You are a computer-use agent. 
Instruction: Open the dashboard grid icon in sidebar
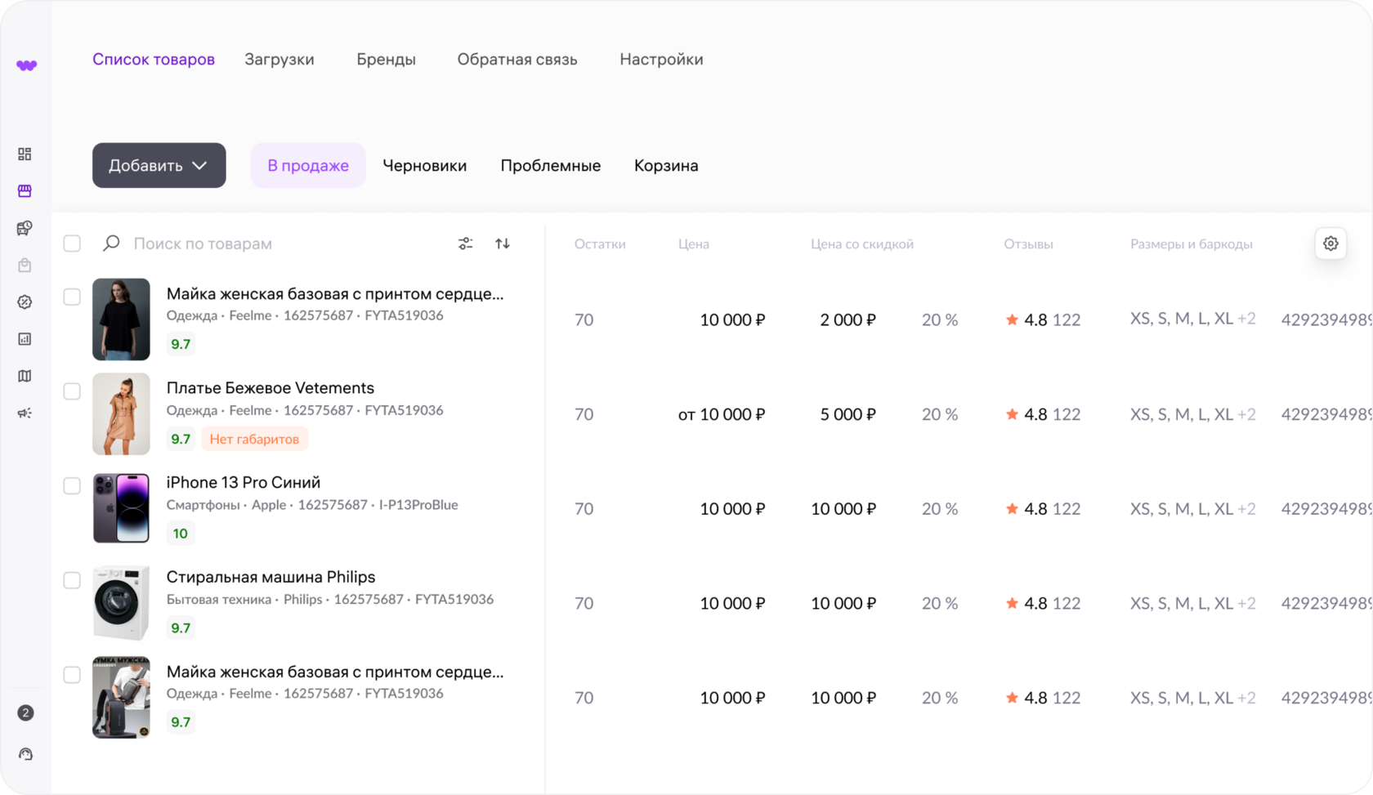[25, 154]
